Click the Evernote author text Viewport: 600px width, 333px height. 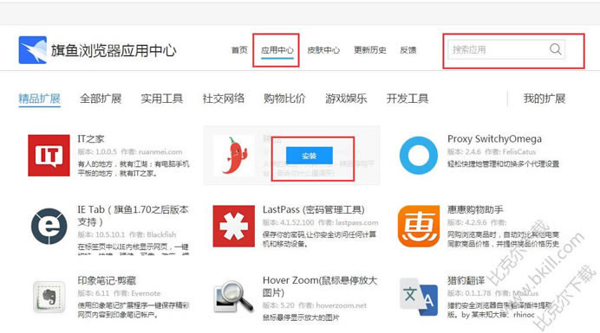pos(146,293)
